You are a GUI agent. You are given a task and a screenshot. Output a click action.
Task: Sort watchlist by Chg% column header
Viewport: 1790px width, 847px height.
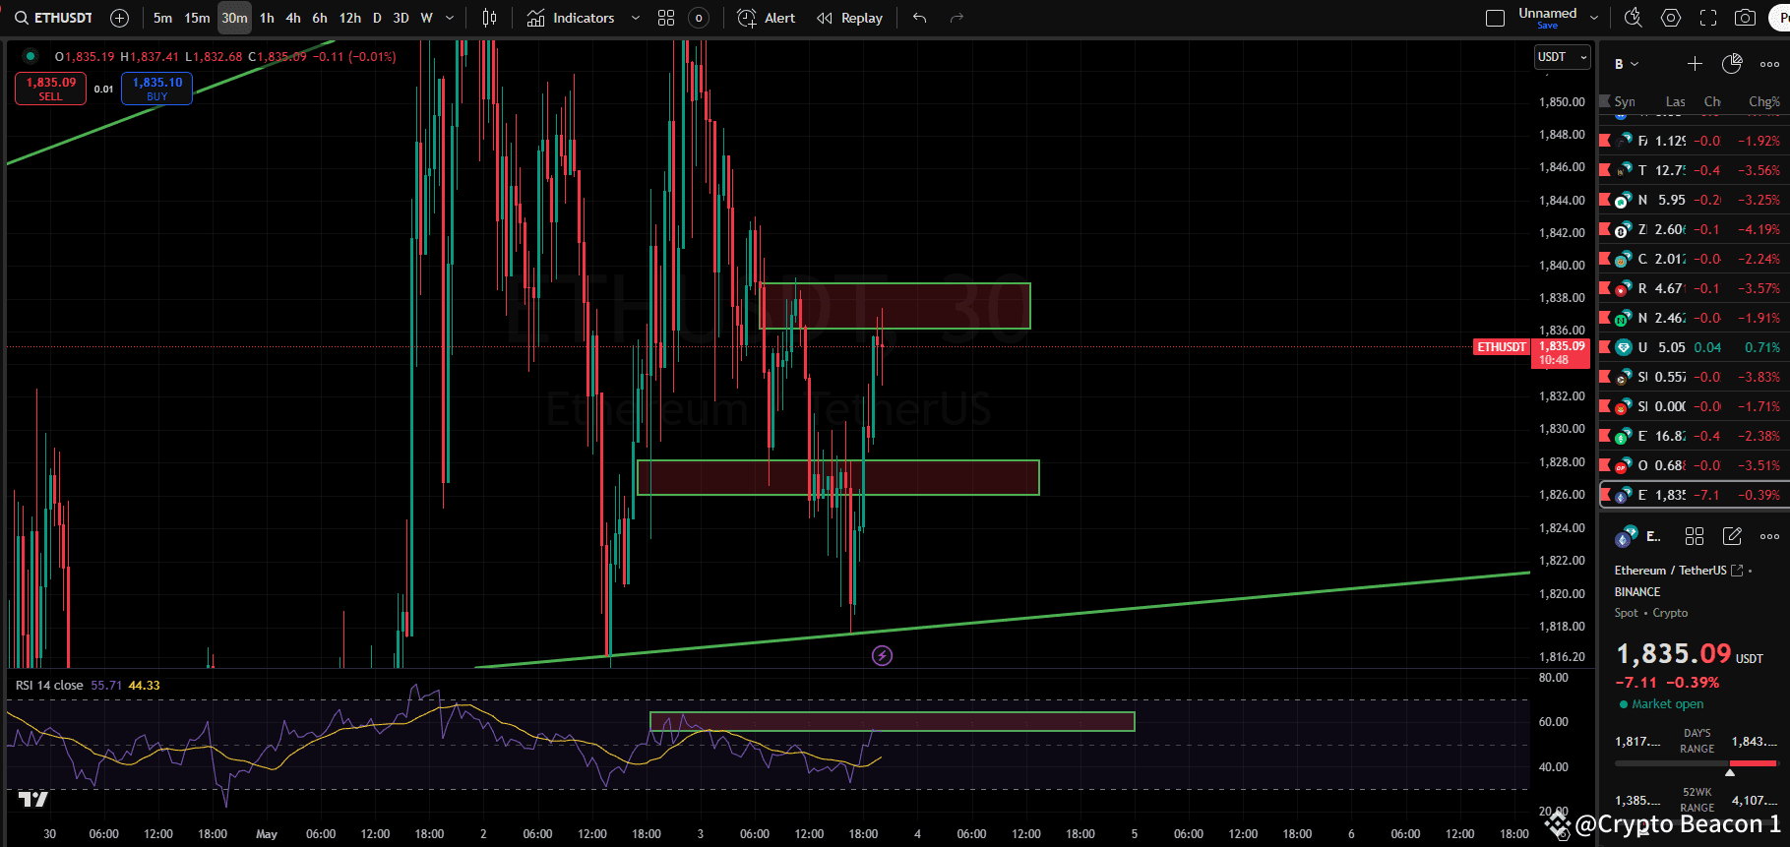pyautogui.click(x=1763, y=101)
